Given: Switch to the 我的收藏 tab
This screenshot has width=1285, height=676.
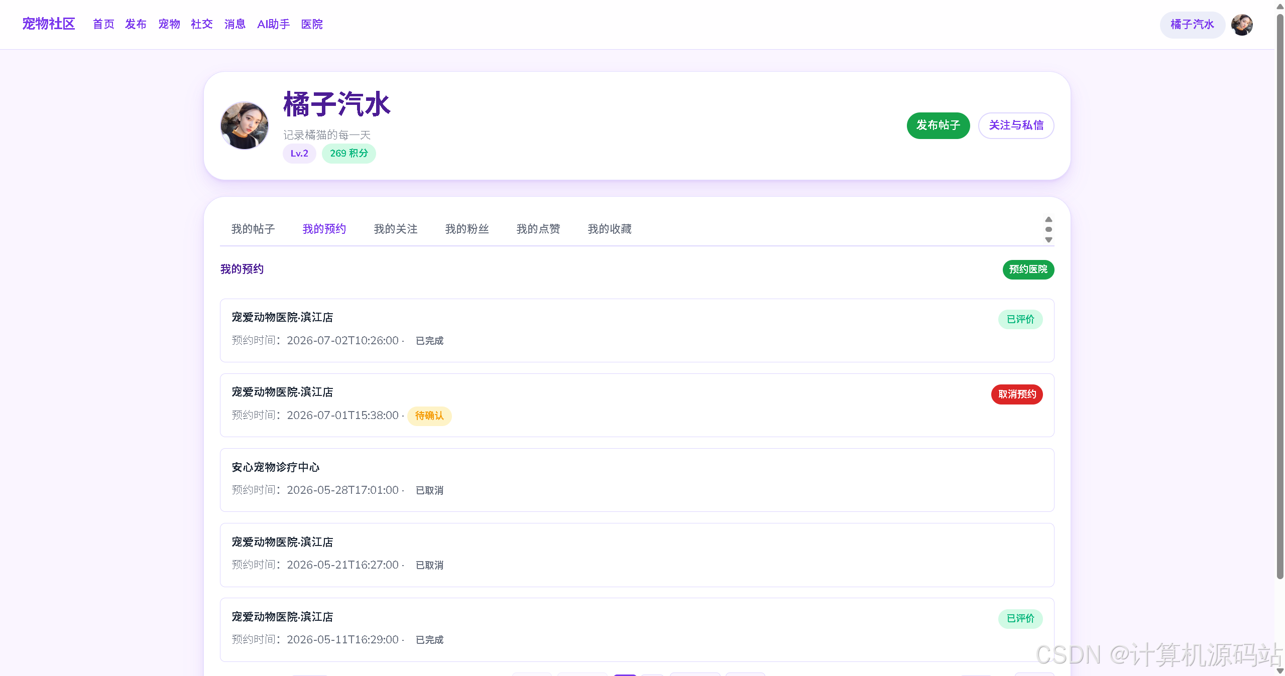Looking at the screenshot, I should [x=610, y=229].
